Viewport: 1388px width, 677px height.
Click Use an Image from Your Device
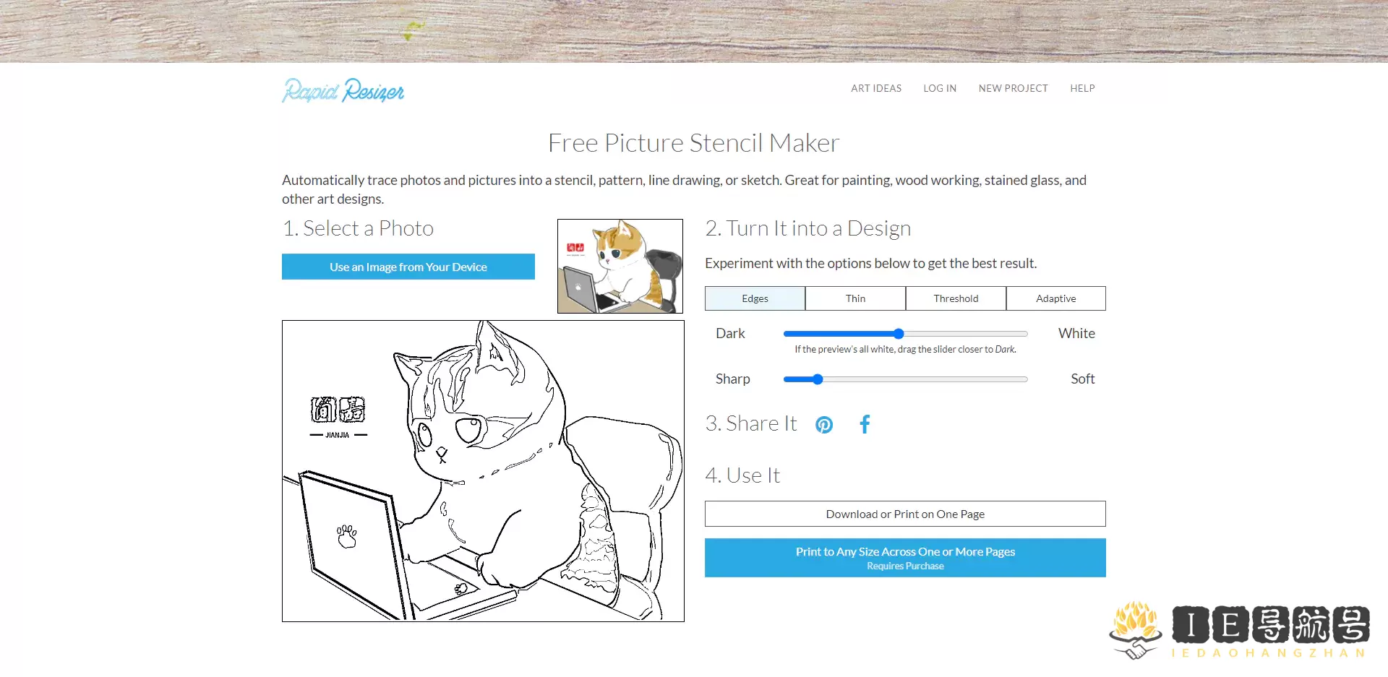pos(408,267)
